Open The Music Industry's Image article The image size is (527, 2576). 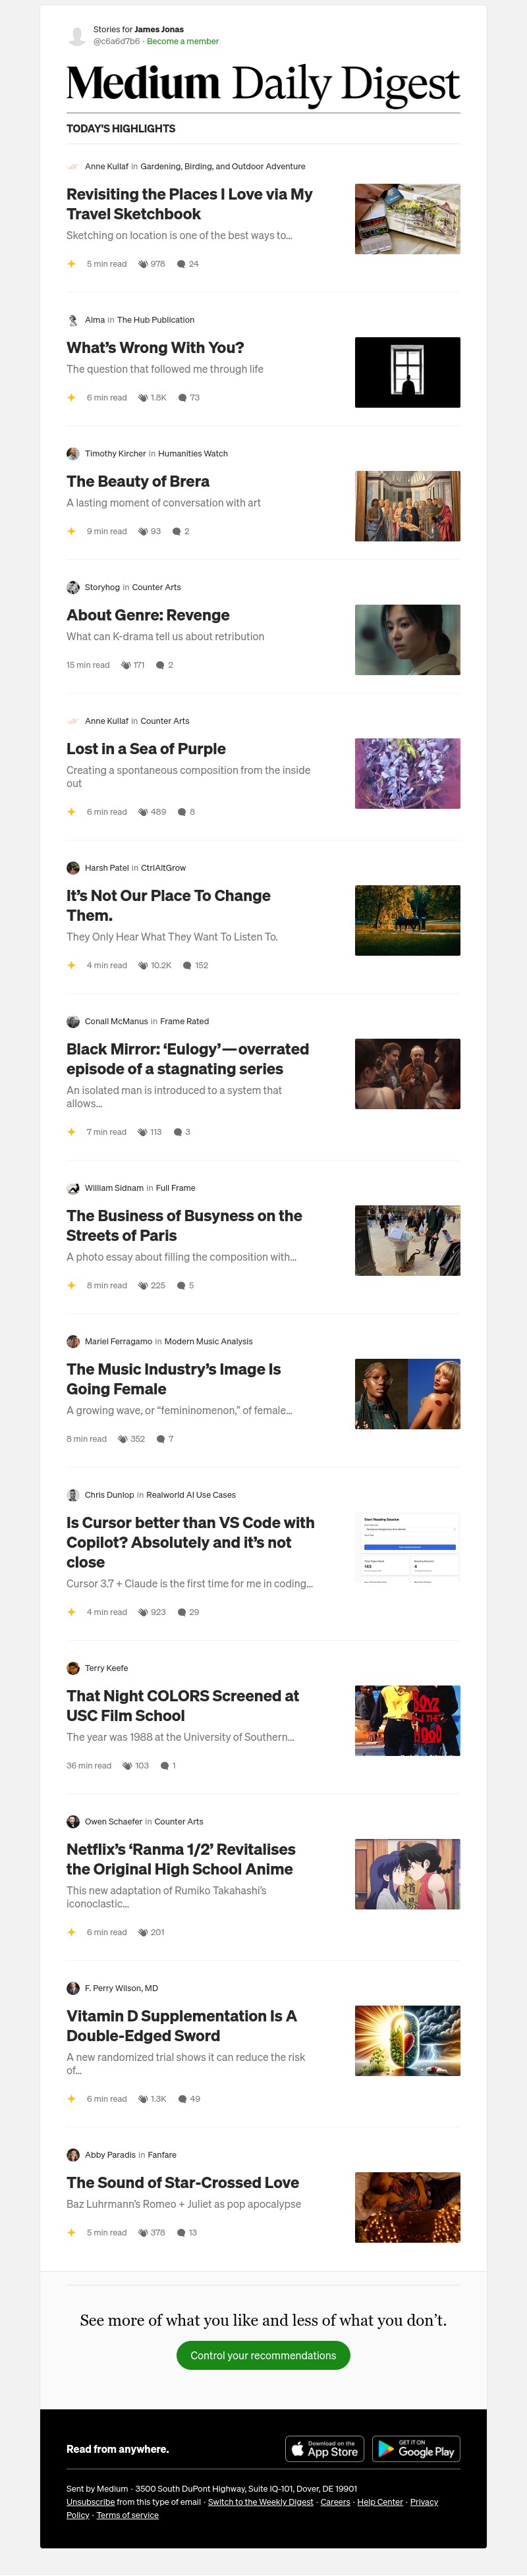coord(174,1379)
